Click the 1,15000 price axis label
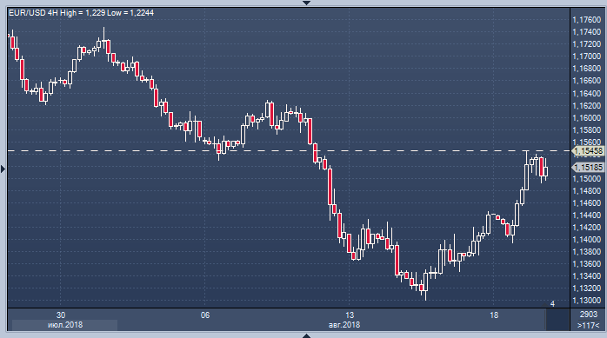 (x=586, y=179)
